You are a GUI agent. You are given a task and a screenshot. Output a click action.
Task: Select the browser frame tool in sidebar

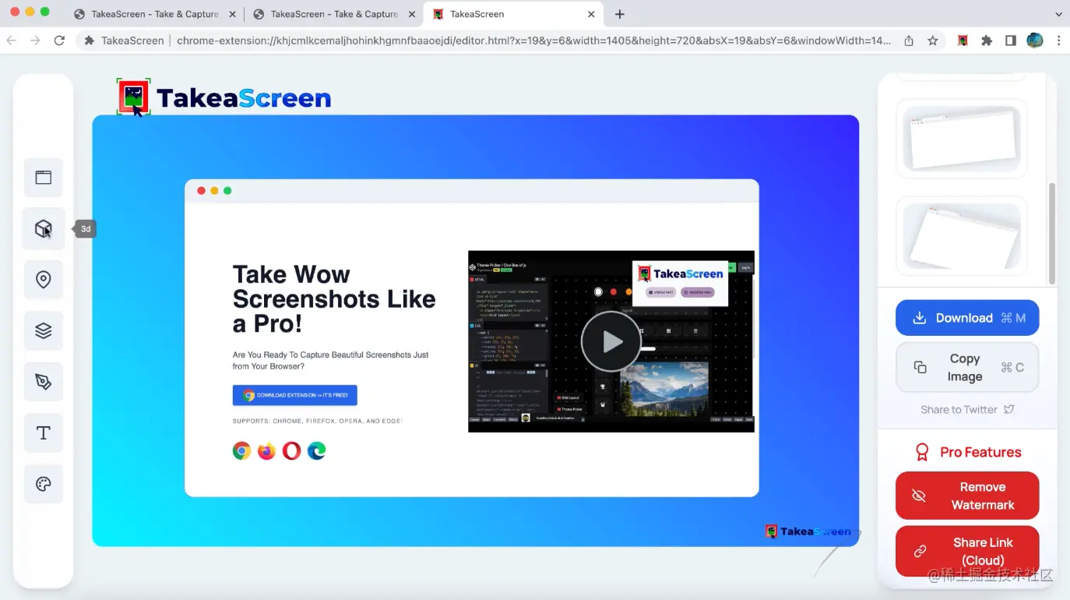(x=44, y=178)
